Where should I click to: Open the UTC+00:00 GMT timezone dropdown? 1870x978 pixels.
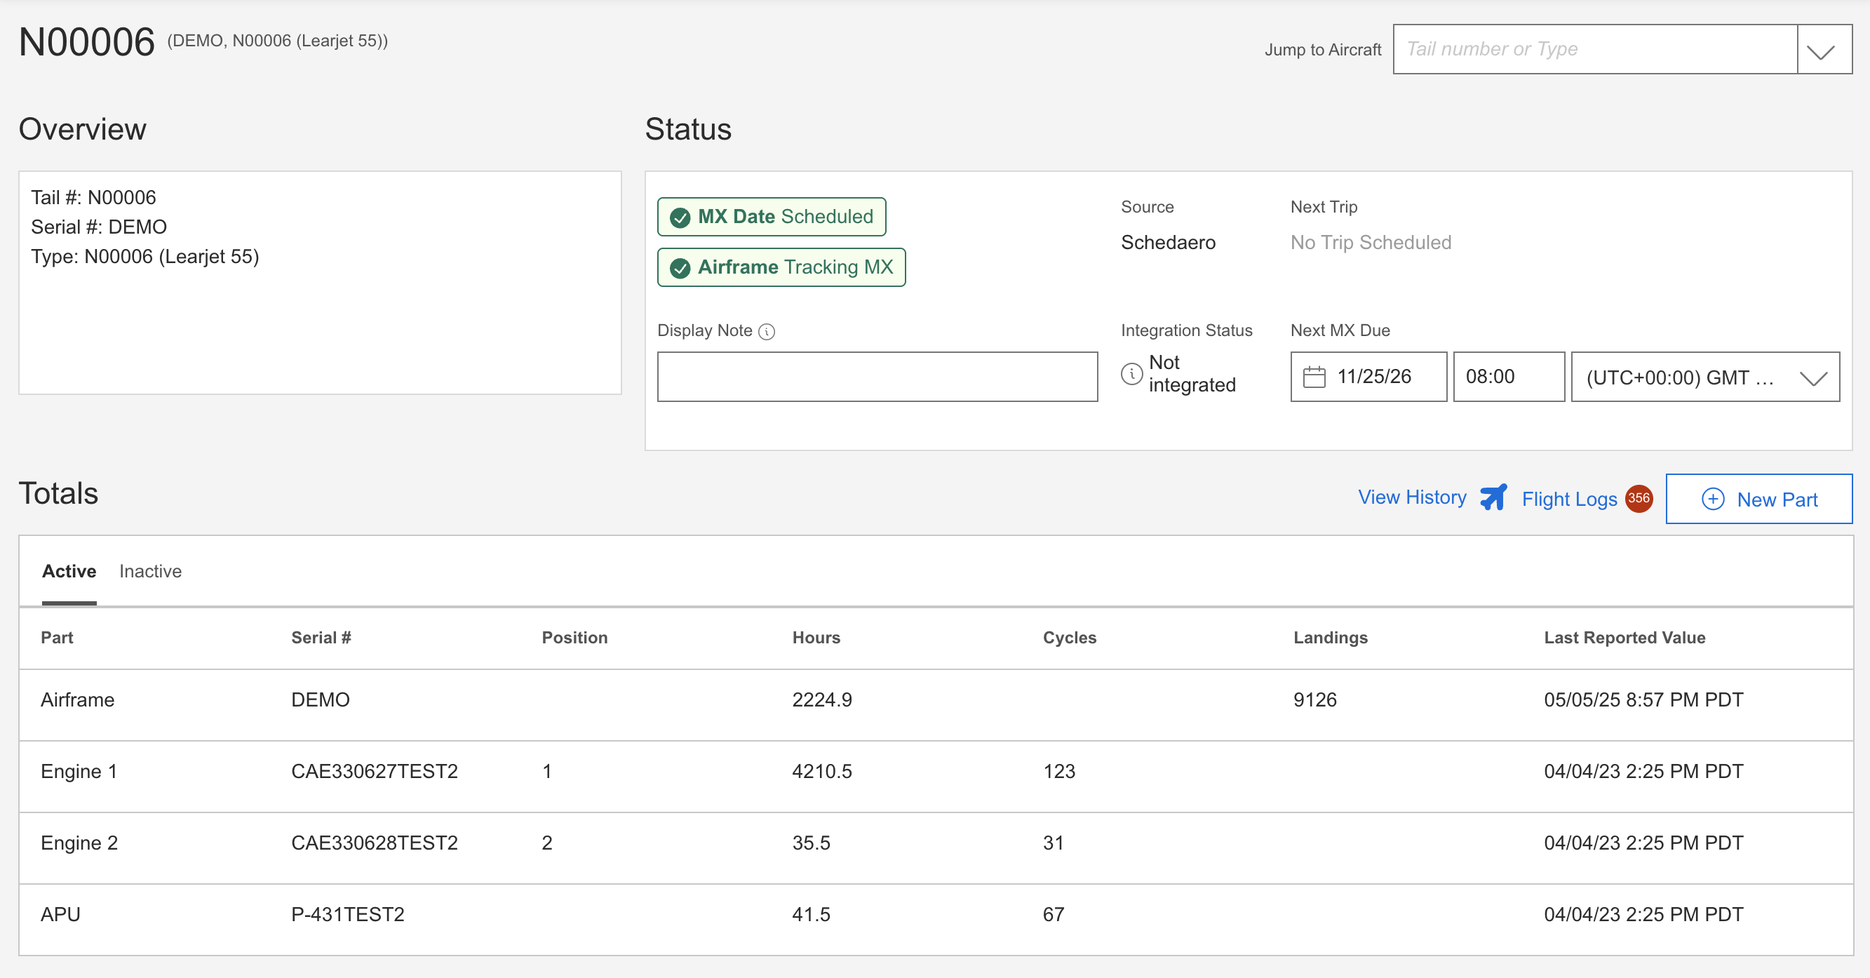1704,377
